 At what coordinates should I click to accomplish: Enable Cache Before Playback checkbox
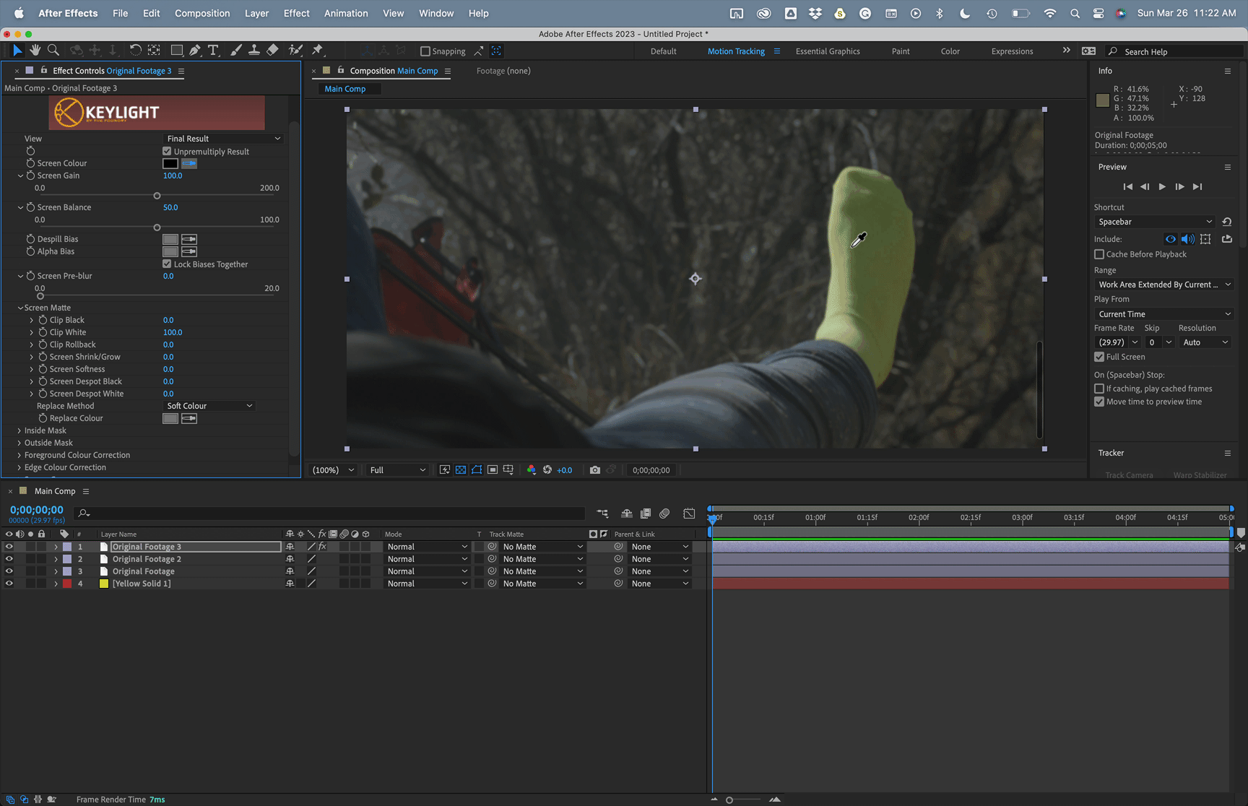pyautogui.click(x=1099, y=254)
